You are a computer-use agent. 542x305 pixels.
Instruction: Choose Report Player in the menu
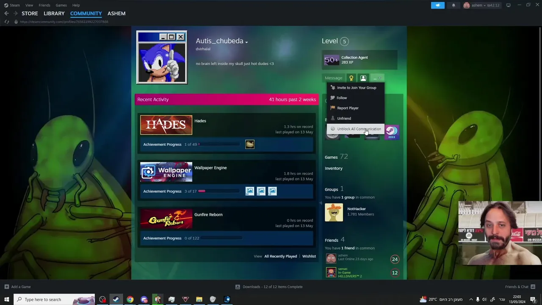tap(356, 108)
